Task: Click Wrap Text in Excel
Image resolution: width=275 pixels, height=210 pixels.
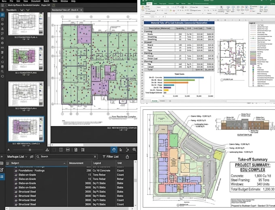Action: point(194,7)
